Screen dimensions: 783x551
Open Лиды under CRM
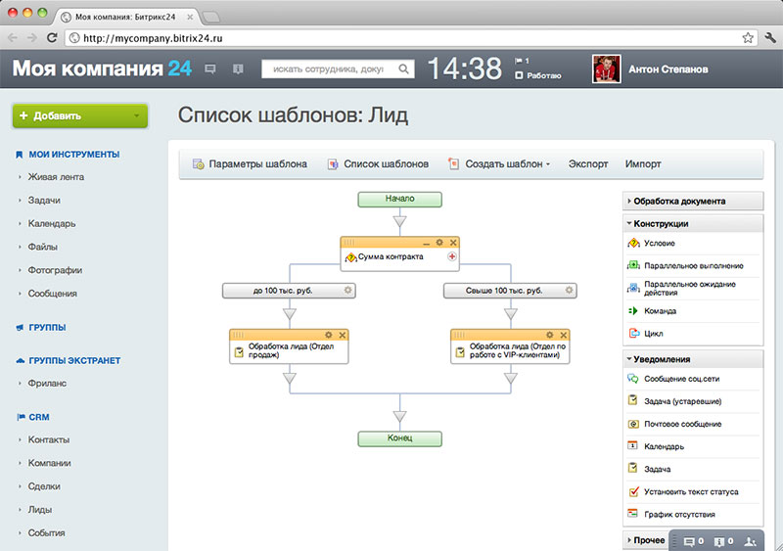(40, 510)
